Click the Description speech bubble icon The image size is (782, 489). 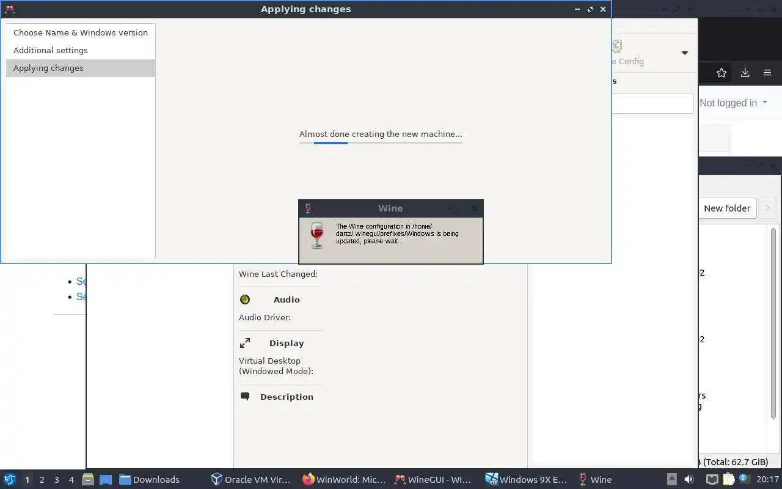[x=245, y=397]
